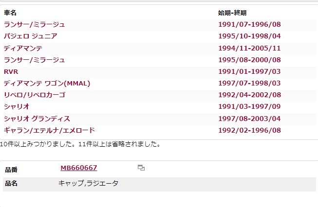Open the シャリオ グランディス model name
This screenshot has height=207, width=318.
pyautogui.click(x=37, y=119)
